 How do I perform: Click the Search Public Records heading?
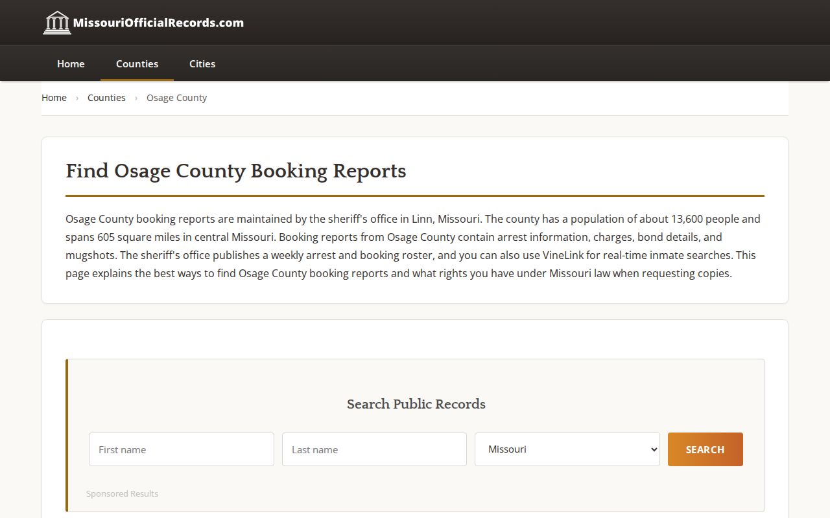tap(416, 404)
